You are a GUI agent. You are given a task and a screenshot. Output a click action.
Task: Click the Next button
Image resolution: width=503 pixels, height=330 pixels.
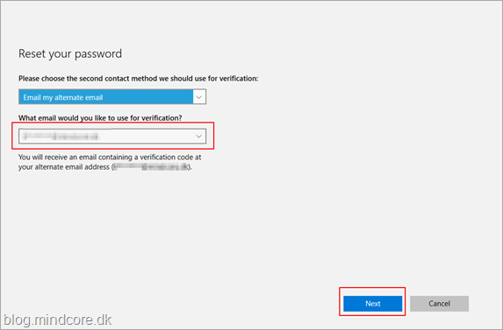point(372,304)
